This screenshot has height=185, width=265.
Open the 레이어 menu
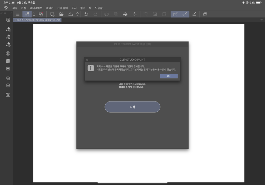[49, 8]
